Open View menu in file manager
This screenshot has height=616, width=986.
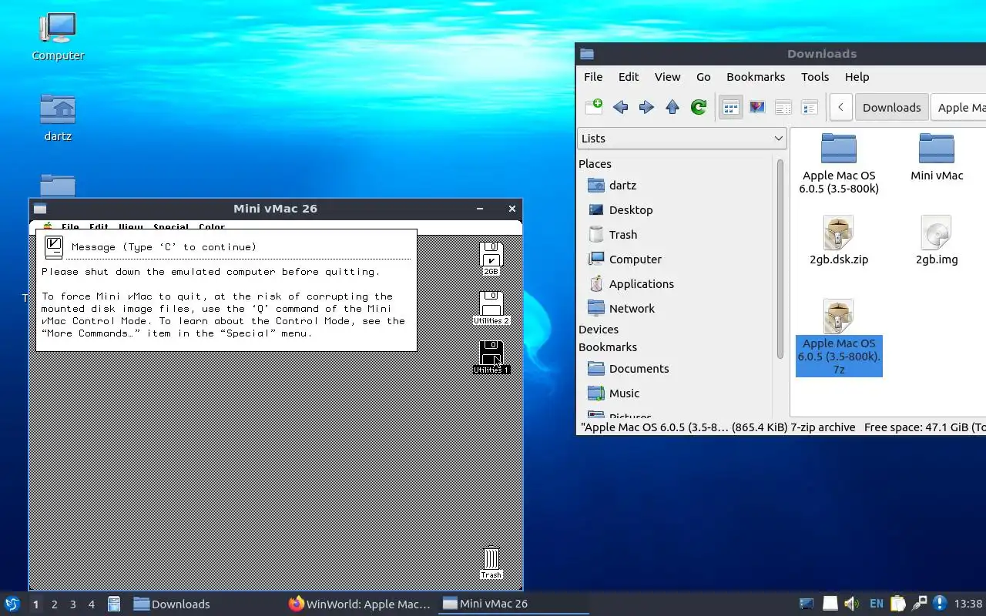(x=667, y=76)
